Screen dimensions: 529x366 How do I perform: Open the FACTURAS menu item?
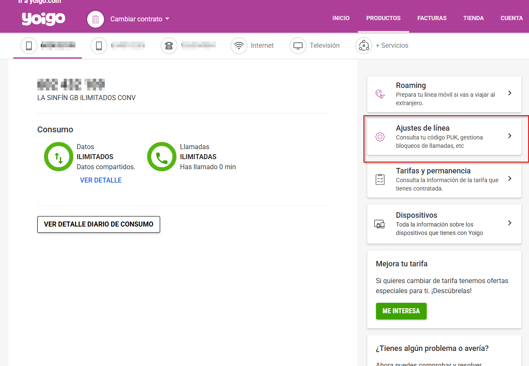(432, 18)
